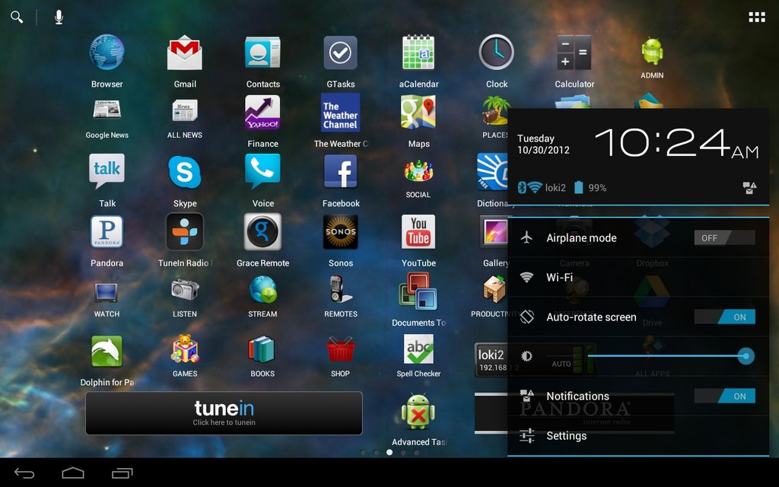779x487 pixels.
Task: Tap the 99% battery indicator
Action: click(x=590, y=187)
